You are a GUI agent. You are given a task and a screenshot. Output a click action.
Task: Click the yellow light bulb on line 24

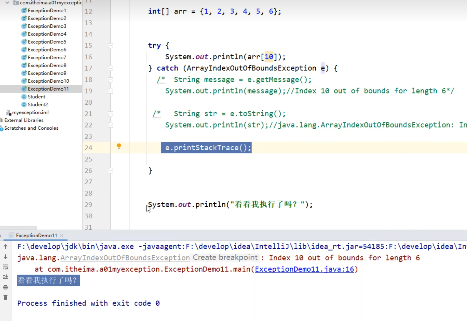coord(119,146)
